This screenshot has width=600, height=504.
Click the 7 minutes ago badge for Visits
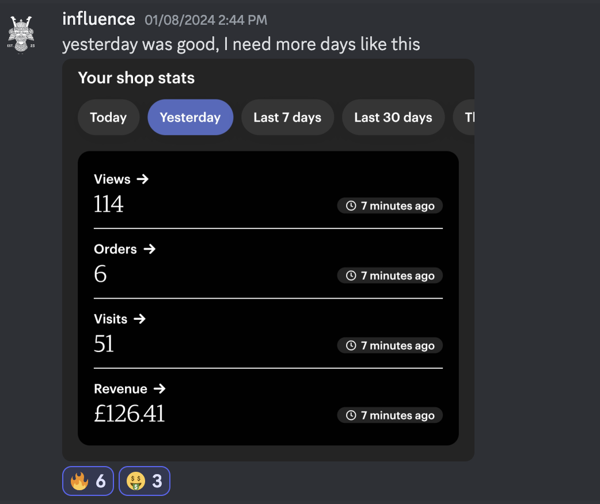tap(390, 346)
